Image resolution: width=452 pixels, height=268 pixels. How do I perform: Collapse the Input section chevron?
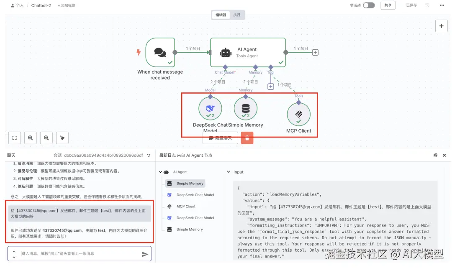229,172
